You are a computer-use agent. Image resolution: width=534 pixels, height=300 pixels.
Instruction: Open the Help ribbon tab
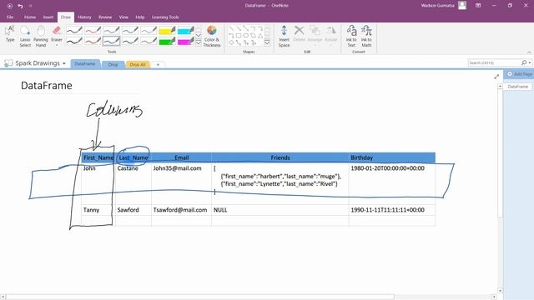point(140,17)
